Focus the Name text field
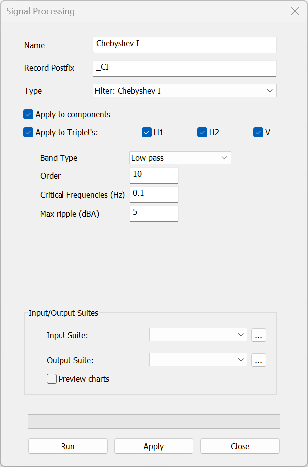 pyautogui.click(x=185, y=44)
